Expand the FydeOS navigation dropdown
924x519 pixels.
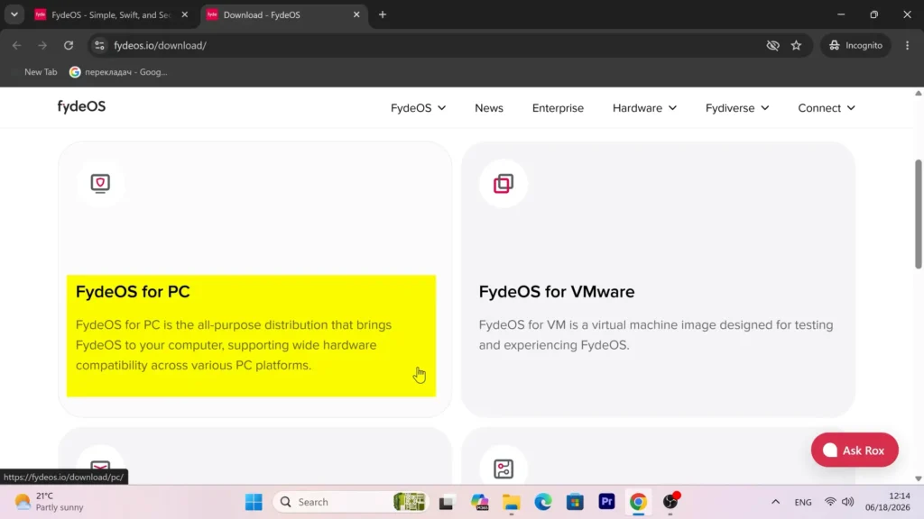(418, 108)
